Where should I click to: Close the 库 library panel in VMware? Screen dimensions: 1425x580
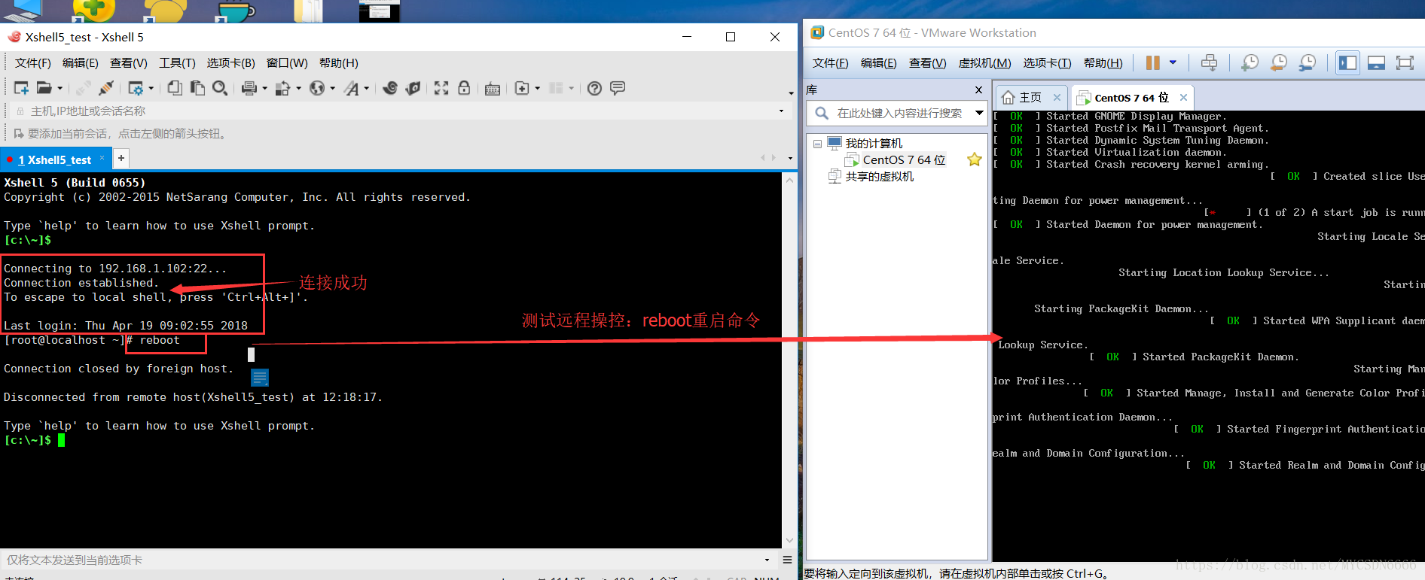[x=978, y=90]
